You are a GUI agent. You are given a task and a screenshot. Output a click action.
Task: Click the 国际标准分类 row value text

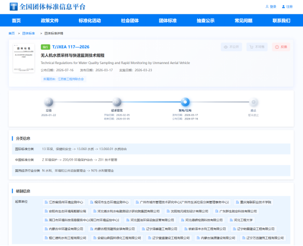(x=84, y=149)
